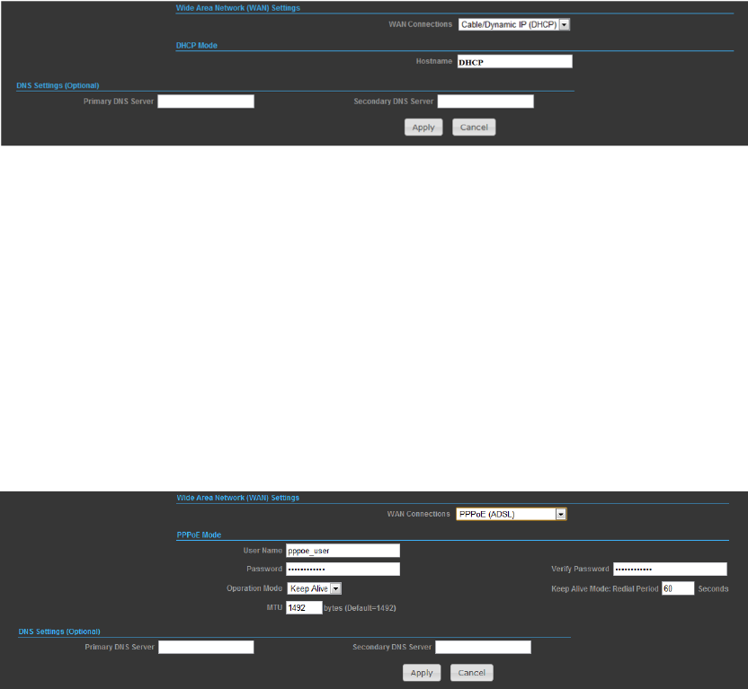This screenshot has height=689, width=748.
Task: Click MTU field showing 1492
Action: pos(304,607)
